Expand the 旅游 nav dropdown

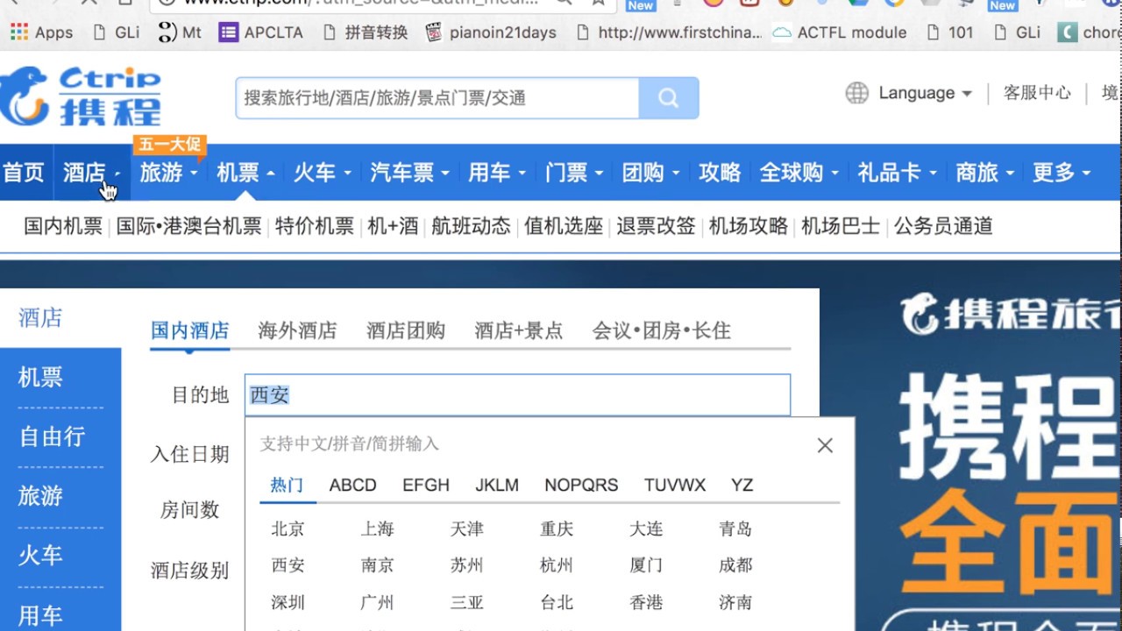(194, 174)
